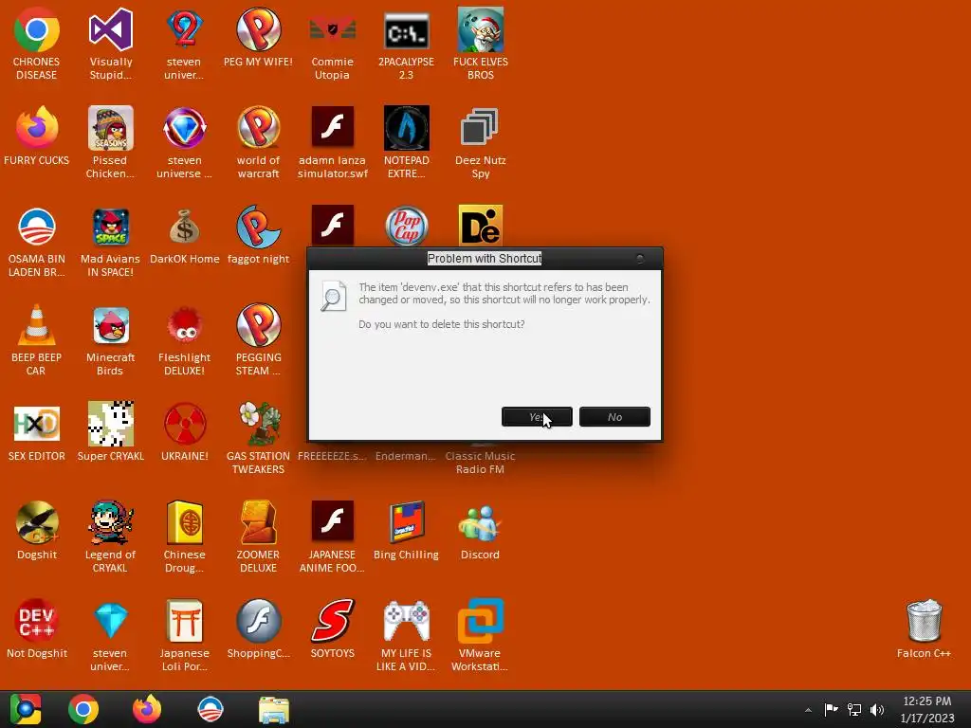Open the network status tray icon
This screenshot has height=728, width=971.
click(x=854, y=709)
